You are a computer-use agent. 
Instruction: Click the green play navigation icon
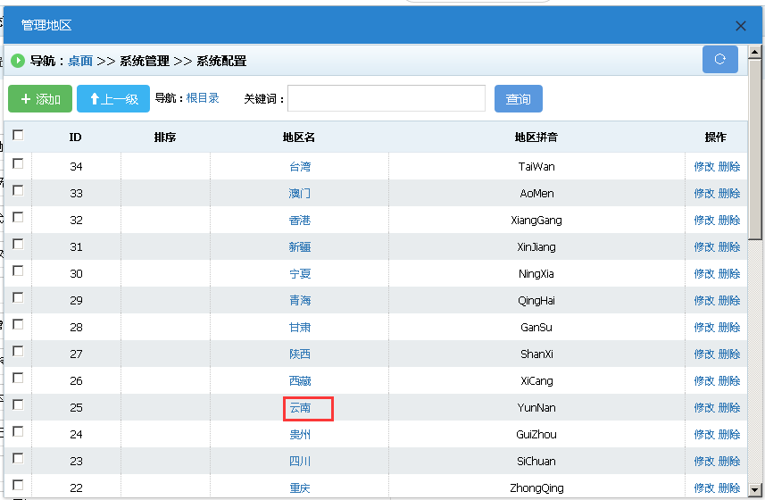(x=18, y=61)
